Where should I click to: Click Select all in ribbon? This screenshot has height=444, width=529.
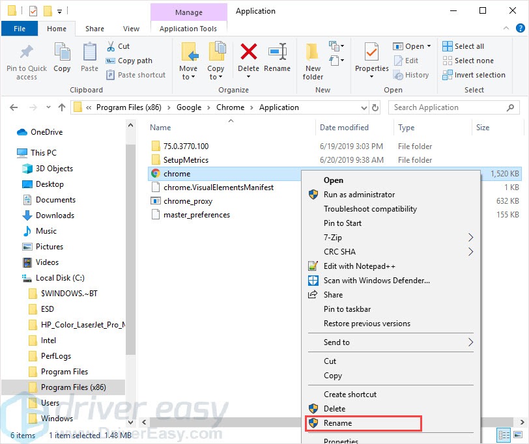pyautogui.click(x=463, y=46)
